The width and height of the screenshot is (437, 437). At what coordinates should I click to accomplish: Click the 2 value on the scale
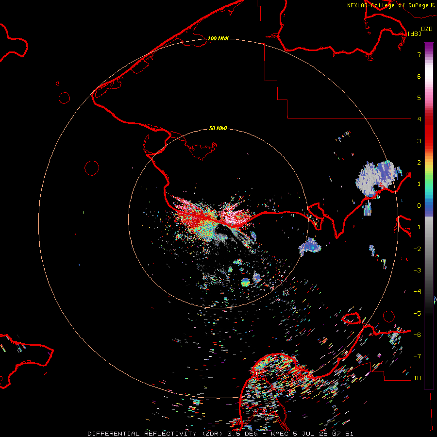coord(419,163)
